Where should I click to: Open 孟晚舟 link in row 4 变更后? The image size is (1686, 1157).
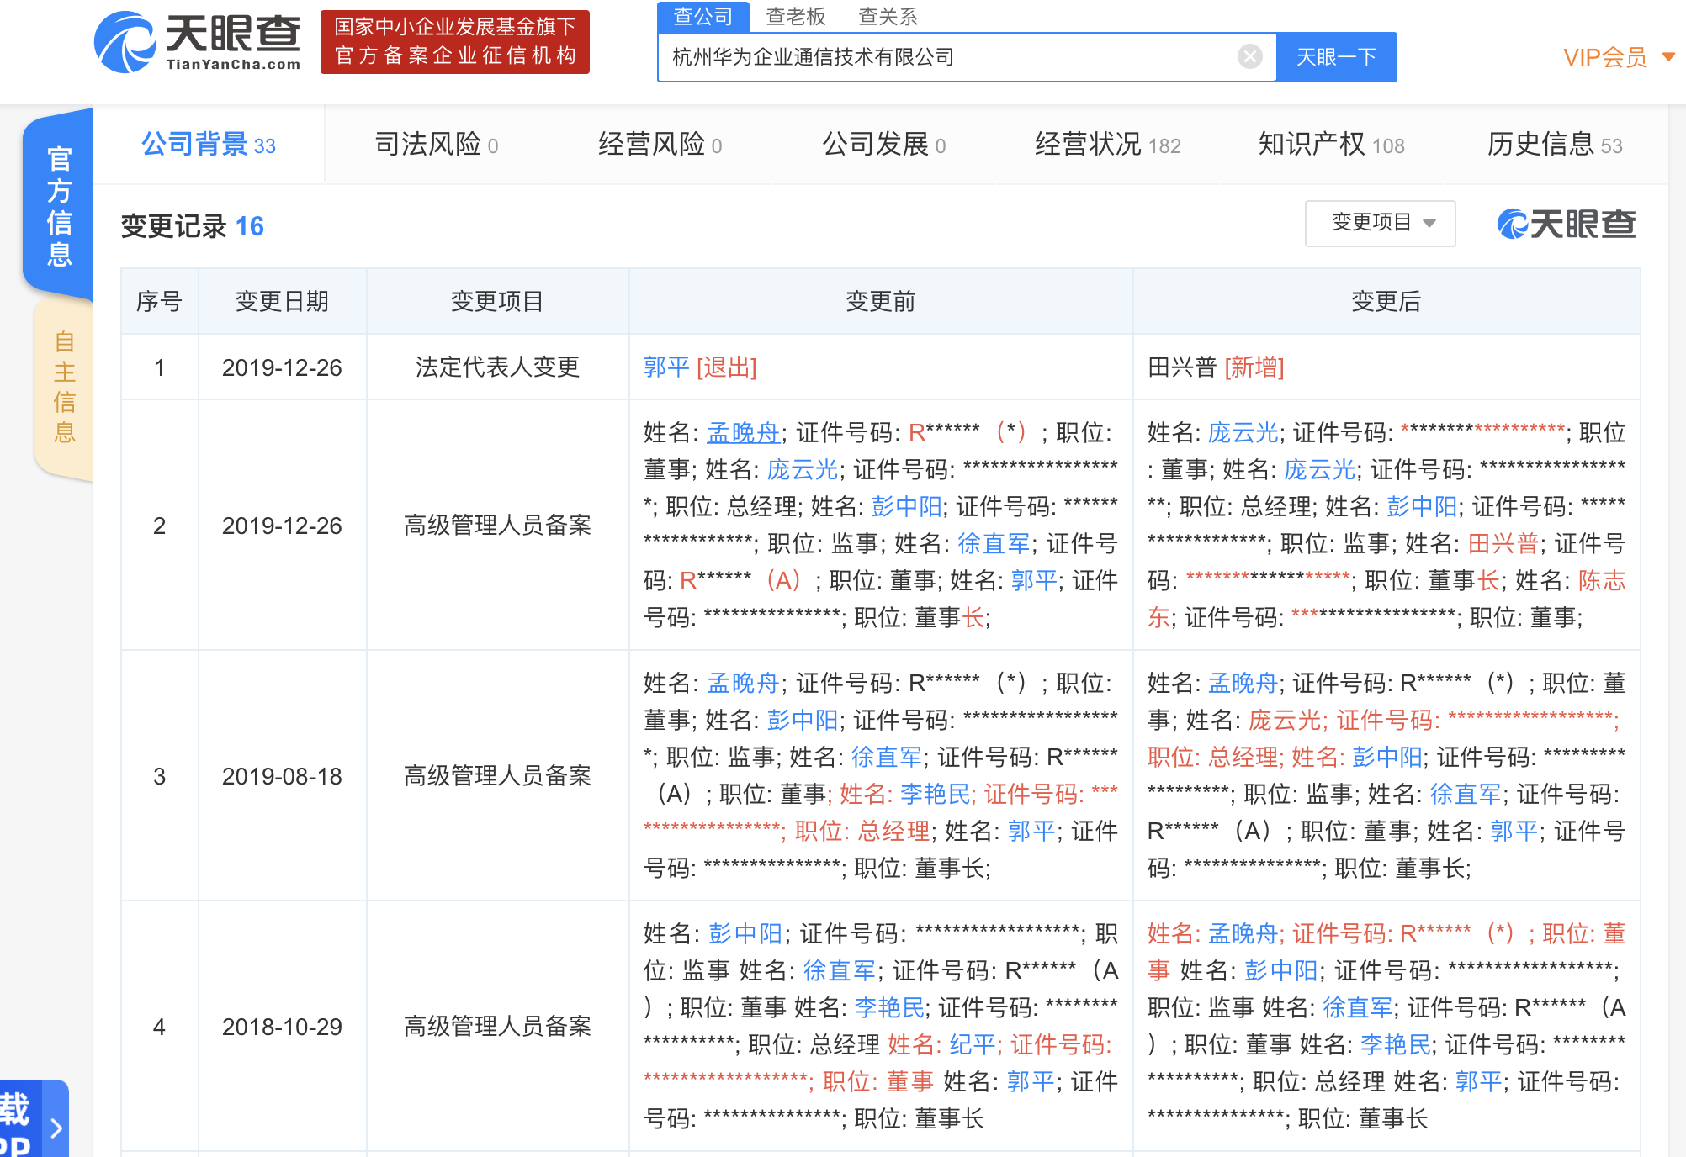point(1243,934)
